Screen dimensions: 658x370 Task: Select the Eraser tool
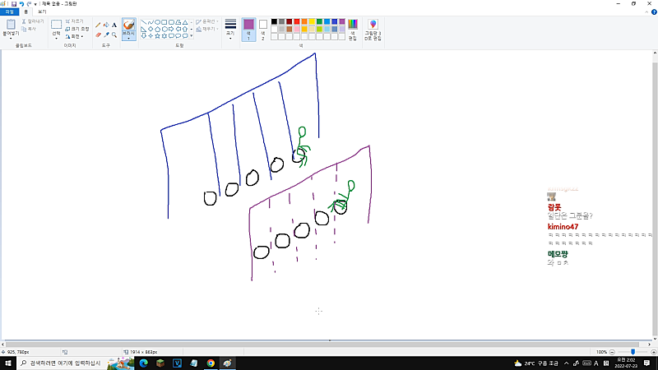(98, 35)
